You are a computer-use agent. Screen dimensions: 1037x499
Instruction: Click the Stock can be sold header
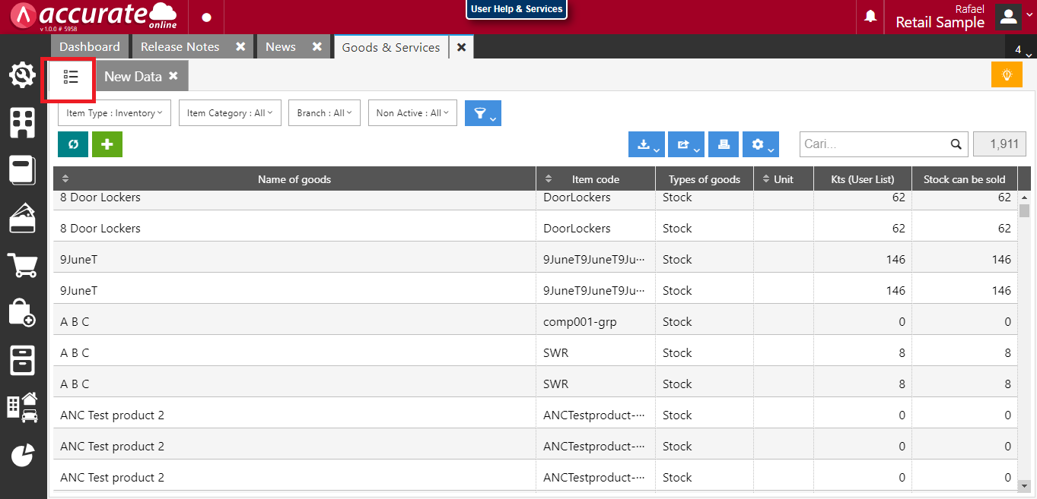point(965,179)
